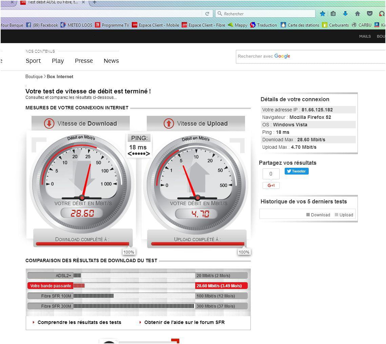Click the 28.60 download readout
This screenshot has width=386, height=344.
(82, 213)
